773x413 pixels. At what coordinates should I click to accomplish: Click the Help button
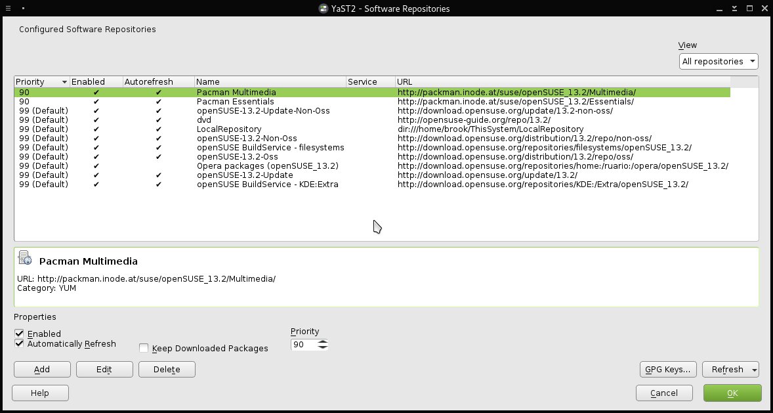(x=40, y=393)
